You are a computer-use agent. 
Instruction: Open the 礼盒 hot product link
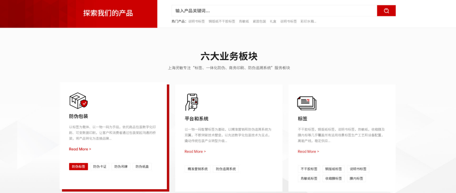[x=273, y=21]
